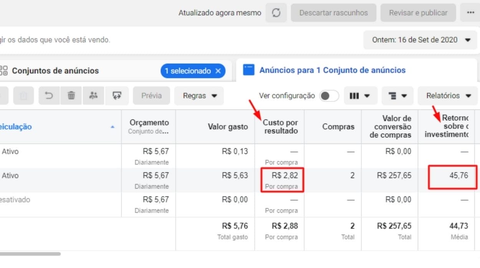The height and width of the screenshot is (268, 480).
Task: Expand the Relatórios dropdown
Action: tap(448, 96)
